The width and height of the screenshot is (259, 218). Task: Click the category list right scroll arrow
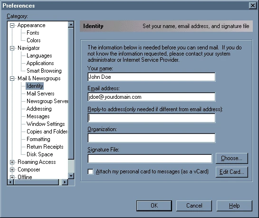tap(65, 182)
